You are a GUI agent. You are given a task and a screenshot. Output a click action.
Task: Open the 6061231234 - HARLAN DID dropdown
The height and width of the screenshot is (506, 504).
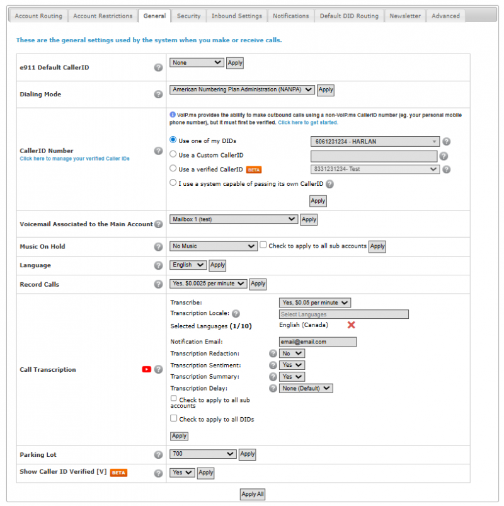pos(375,141)
